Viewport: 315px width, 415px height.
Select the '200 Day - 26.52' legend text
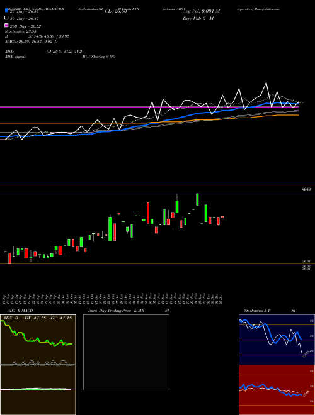point(25,26)
